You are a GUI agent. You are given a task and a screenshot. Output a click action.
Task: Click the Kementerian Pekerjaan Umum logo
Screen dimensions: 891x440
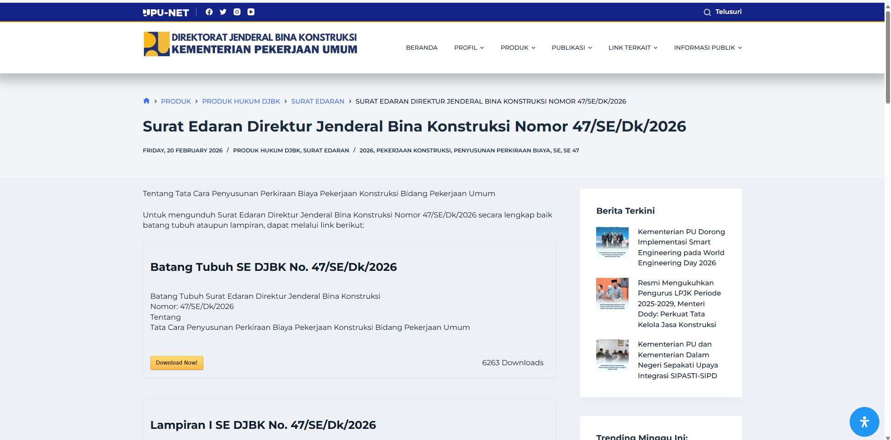pyautogui.click(x=250, y=44)
